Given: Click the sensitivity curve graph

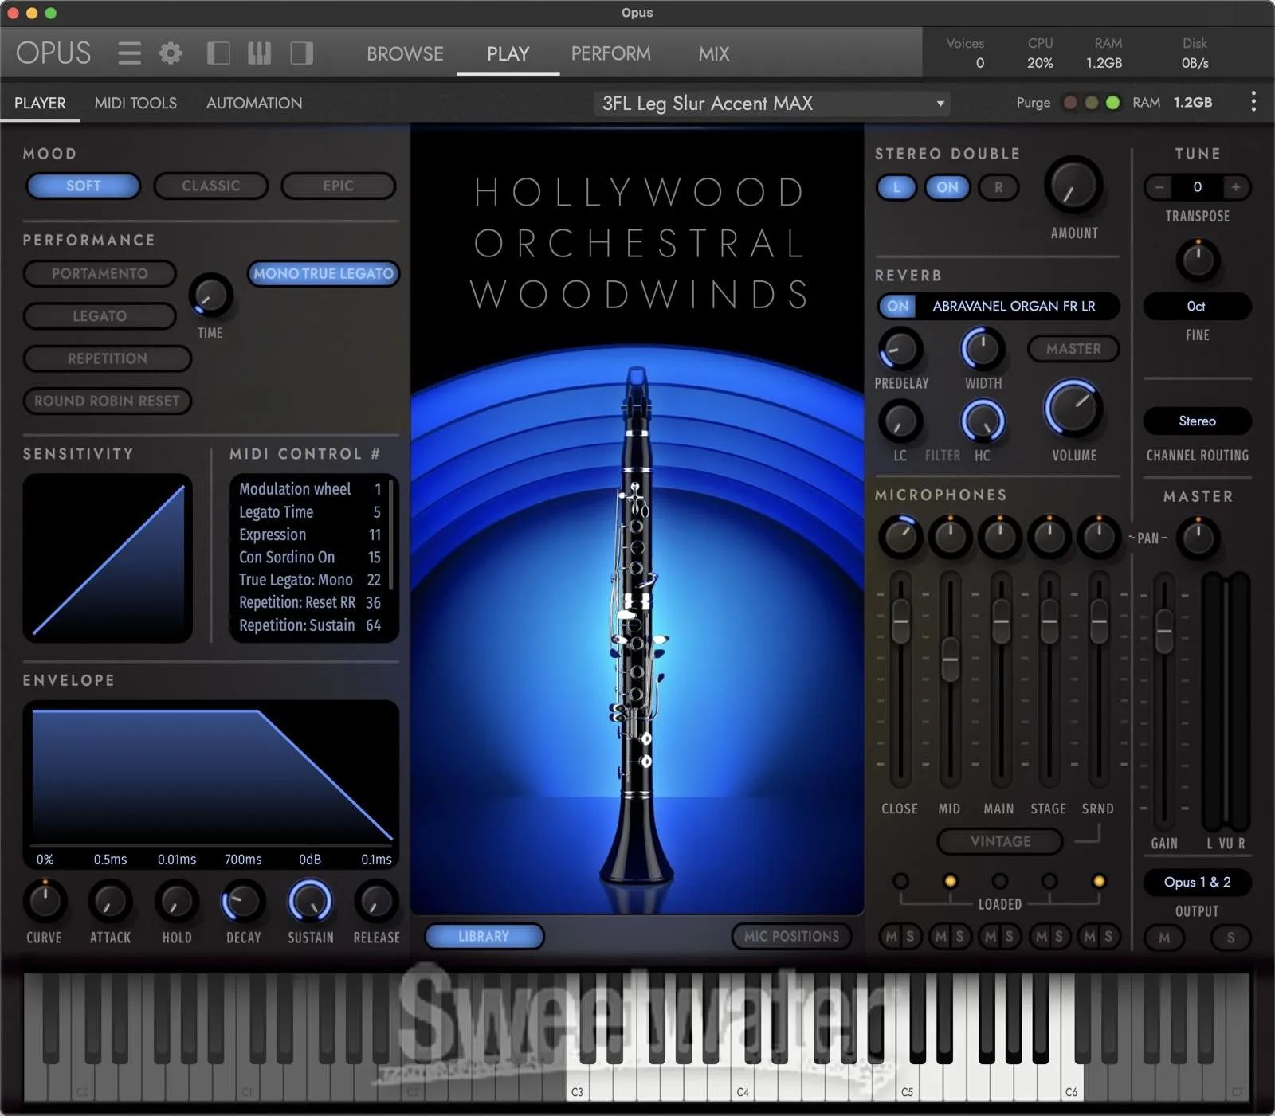Looking at the screenshot, I should click(108, 558).
